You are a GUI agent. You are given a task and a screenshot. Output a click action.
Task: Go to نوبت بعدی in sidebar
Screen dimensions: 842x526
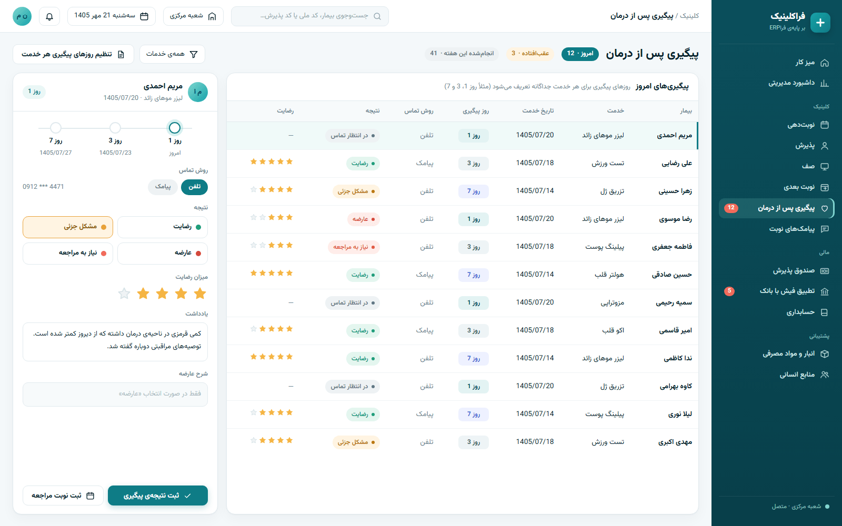click(776, 187)
